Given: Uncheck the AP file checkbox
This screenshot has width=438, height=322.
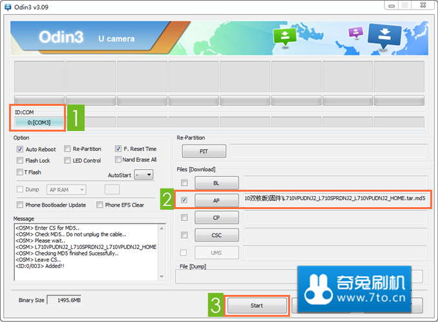Looking at the screenshot, I should click(x=184, y=200).
